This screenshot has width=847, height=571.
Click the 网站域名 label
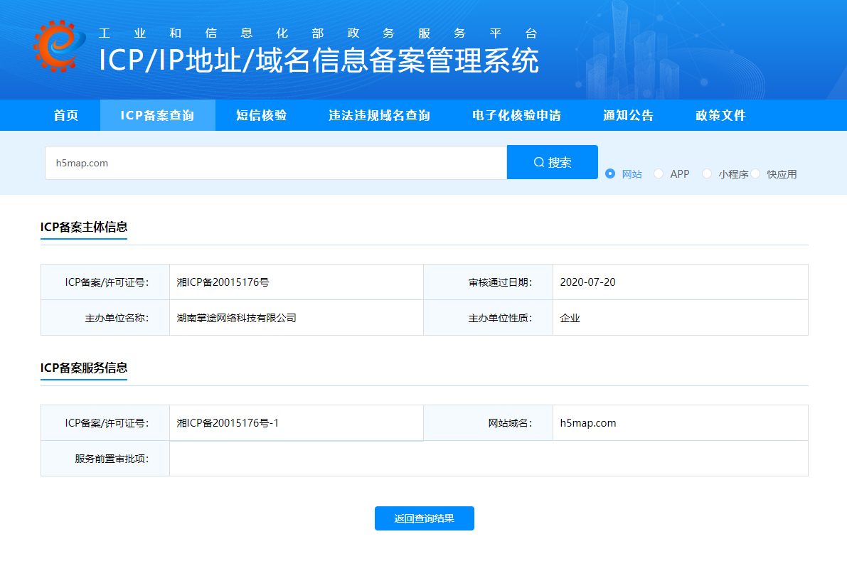pyautogui.click(x=511, y=423)
